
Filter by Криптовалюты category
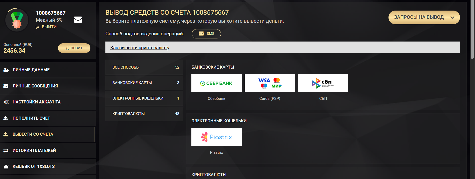(144, 114)
